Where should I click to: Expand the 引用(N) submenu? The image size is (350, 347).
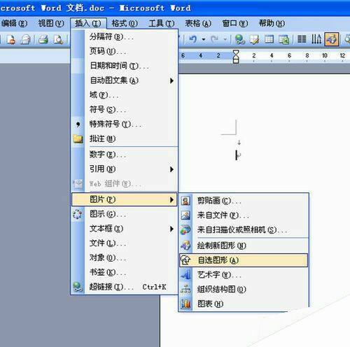click(x=125, y=169)
